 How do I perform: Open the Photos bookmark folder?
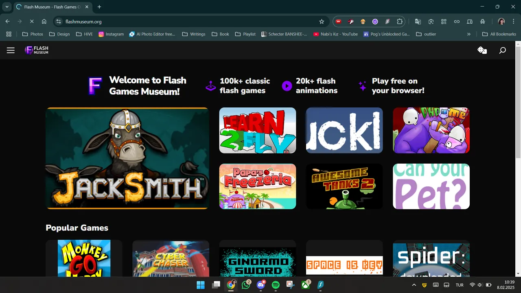pos(33,34)
